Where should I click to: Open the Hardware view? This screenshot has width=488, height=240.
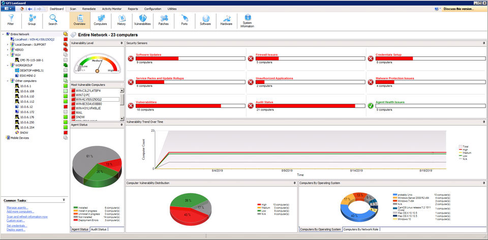point(226,20)
